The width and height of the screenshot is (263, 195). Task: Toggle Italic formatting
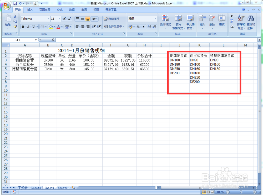[x=28, y=27]
